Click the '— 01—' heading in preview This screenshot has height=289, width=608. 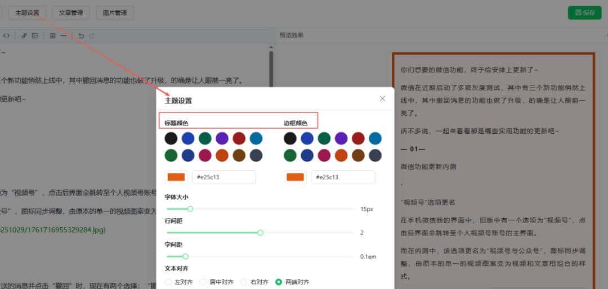(x=413, y=149)
